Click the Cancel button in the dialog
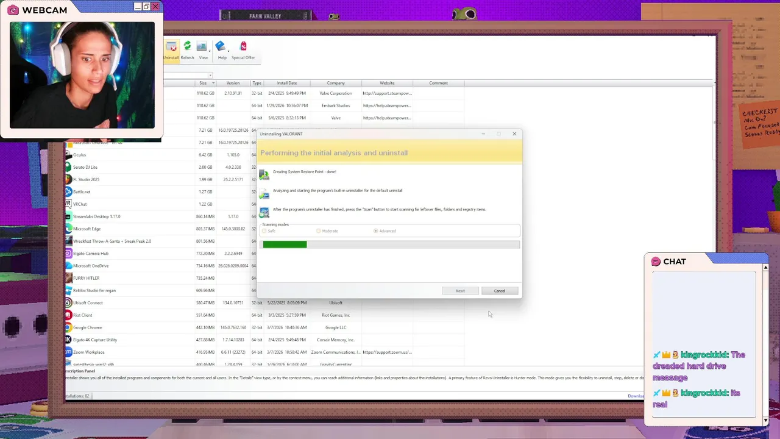Viewport: 780px width, 439px height. pyautogui.click(x=500, y=291)
